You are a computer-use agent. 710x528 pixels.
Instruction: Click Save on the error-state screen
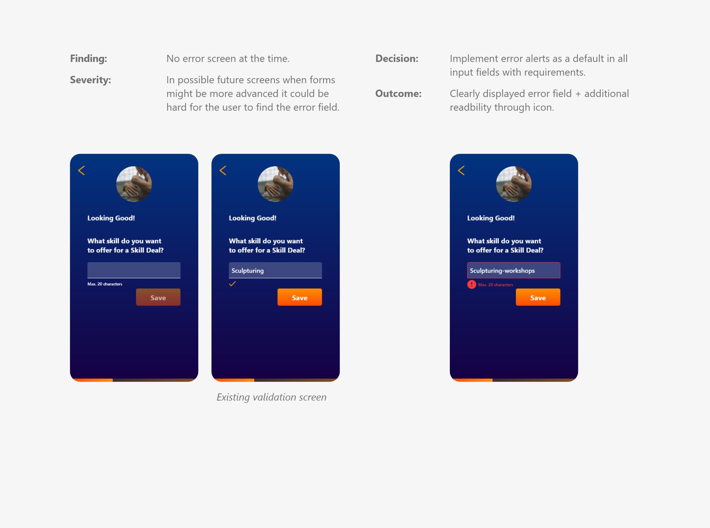pyautogui.click(x=538, y=297)
